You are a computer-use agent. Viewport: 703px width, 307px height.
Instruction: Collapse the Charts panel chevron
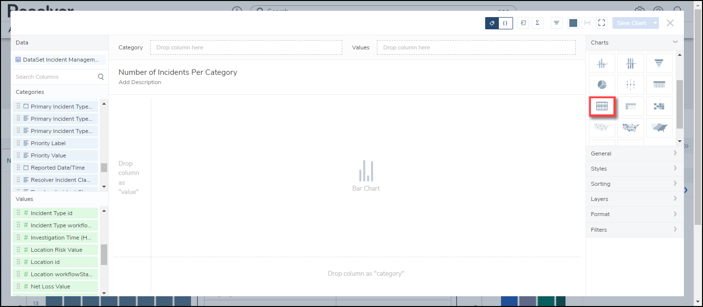click(675, 43)
